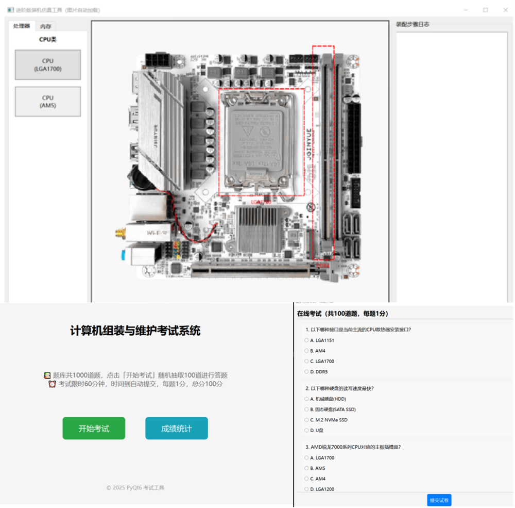This screenshot has height=508, width=515.
Task: Select the CPU (LGA1700) component
Action: (x=47, y=64)
